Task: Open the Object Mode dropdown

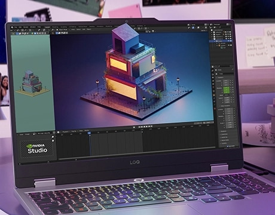Action: pos(62,30)
